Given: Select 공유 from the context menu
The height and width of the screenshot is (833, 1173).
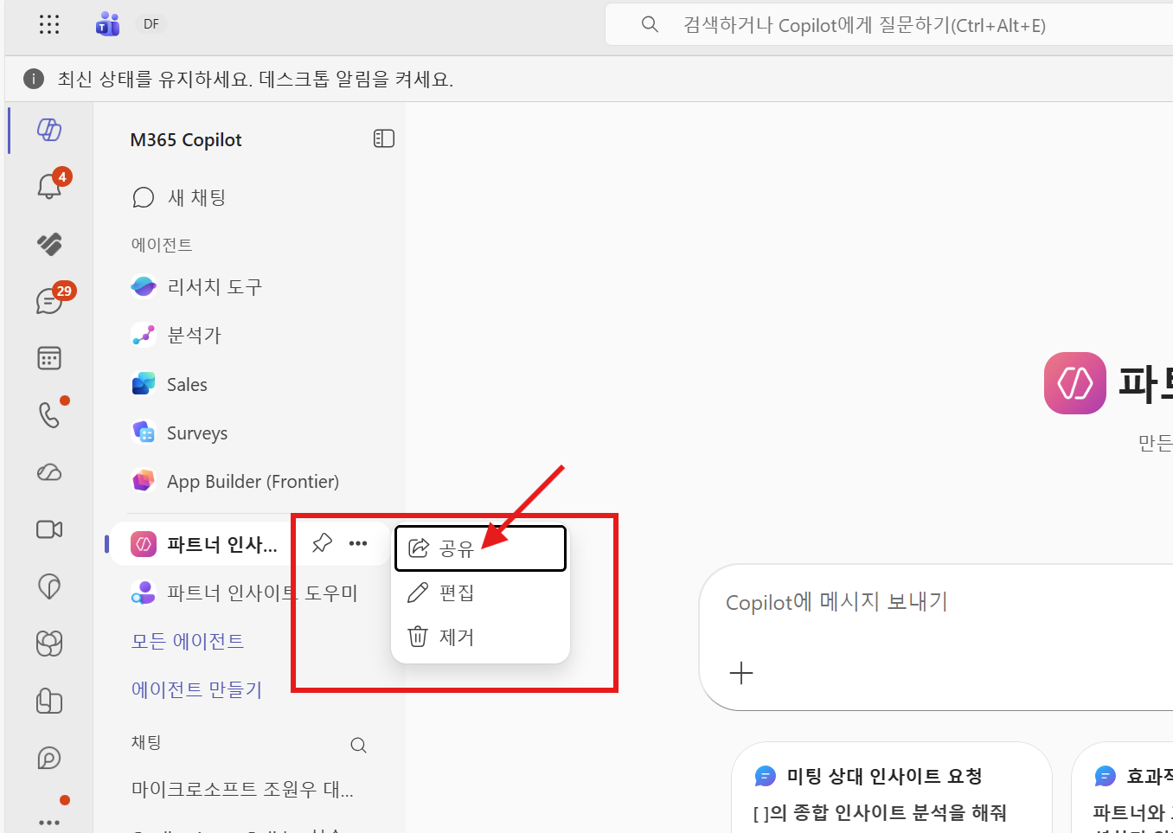Looking at the screenshot, I should click(480, 548).
